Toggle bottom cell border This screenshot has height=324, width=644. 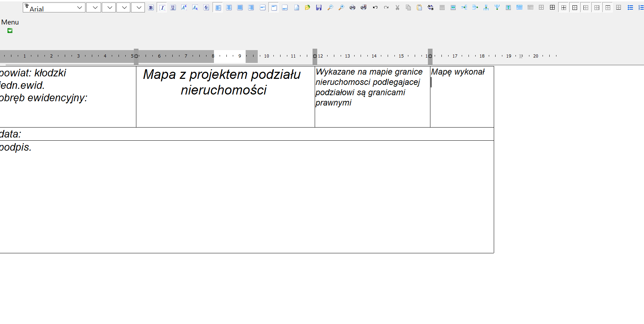[x=619, y=7]
